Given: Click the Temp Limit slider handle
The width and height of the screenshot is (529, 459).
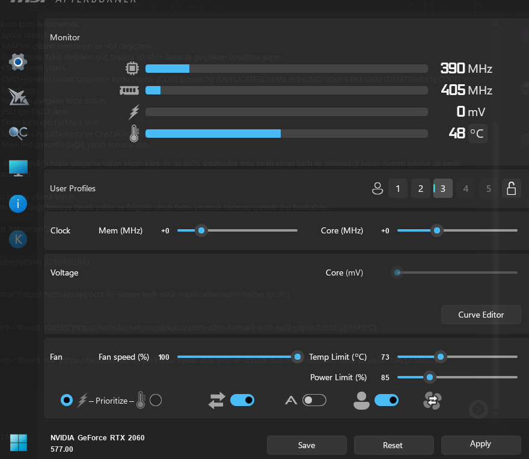Looking at the screenshot, I should [441, 357].
